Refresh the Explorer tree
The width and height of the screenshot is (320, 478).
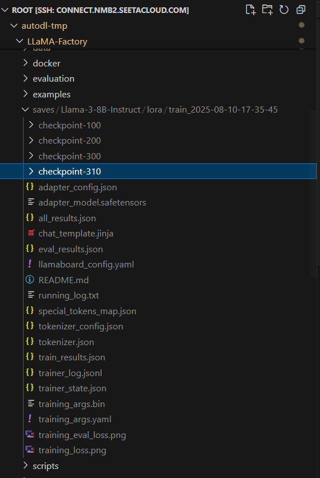pos(284,10)
